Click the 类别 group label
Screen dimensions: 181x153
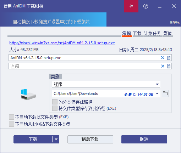(55, 76)
